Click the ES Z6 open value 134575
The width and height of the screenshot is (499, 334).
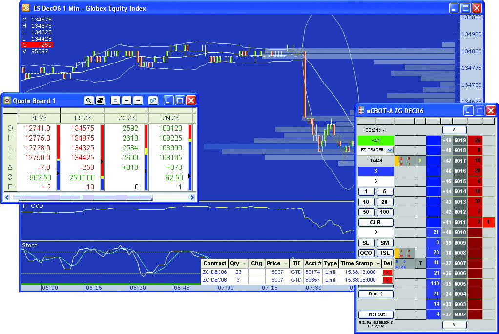tap(83, 128)
